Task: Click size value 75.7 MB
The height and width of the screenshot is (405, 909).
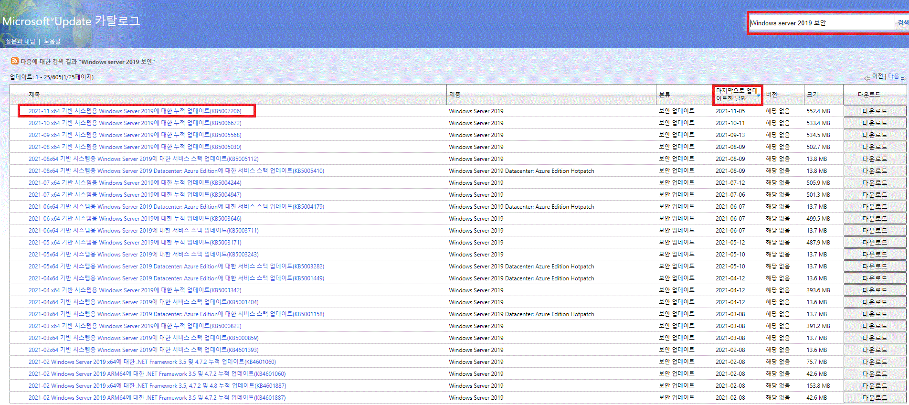Action: coord(817,362)
